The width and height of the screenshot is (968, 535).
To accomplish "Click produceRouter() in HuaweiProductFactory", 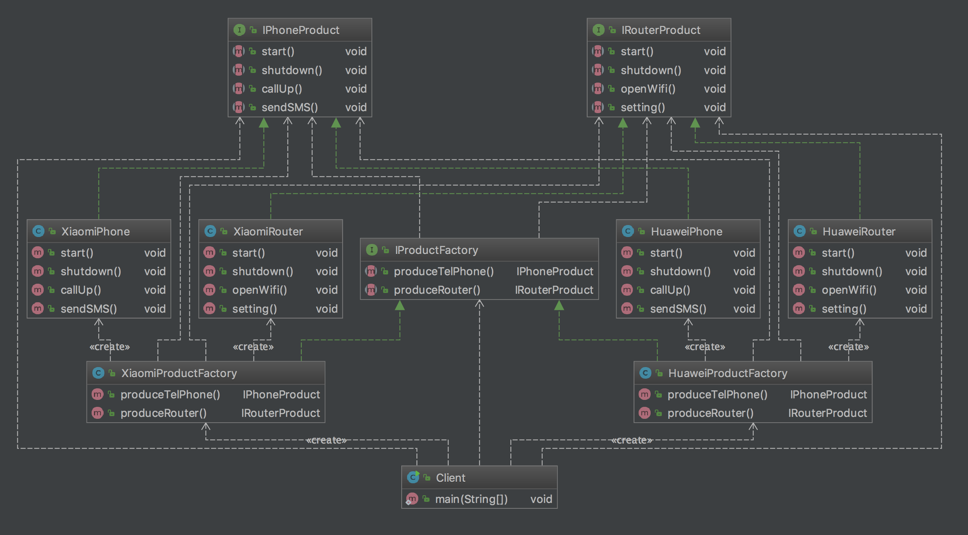I will coord(711,413).
